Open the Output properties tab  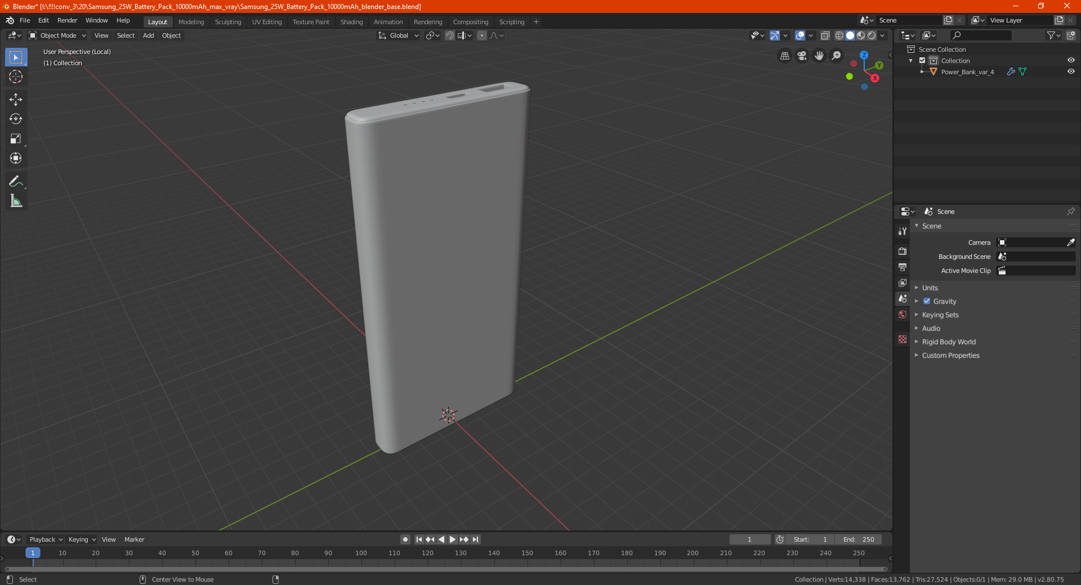tap(903, 267)
